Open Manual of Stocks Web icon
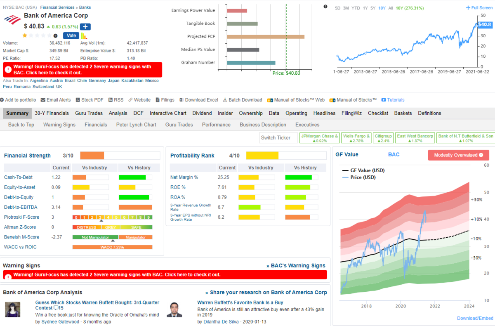The width and height of the screenshot is (495, 326). coord(270,100)
